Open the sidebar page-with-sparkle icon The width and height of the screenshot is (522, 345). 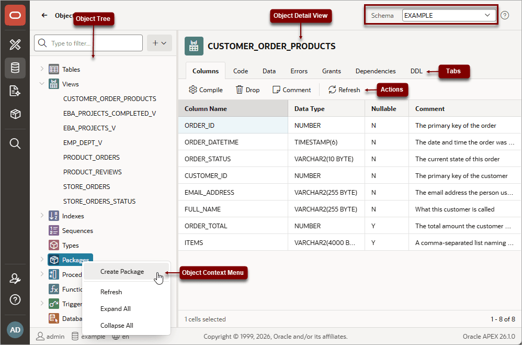(15, 91)
